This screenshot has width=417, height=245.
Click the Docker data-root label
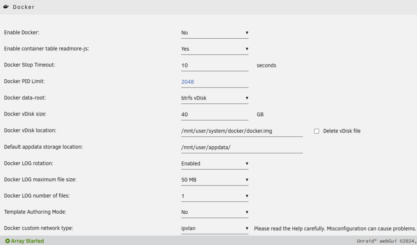(25, 98)
